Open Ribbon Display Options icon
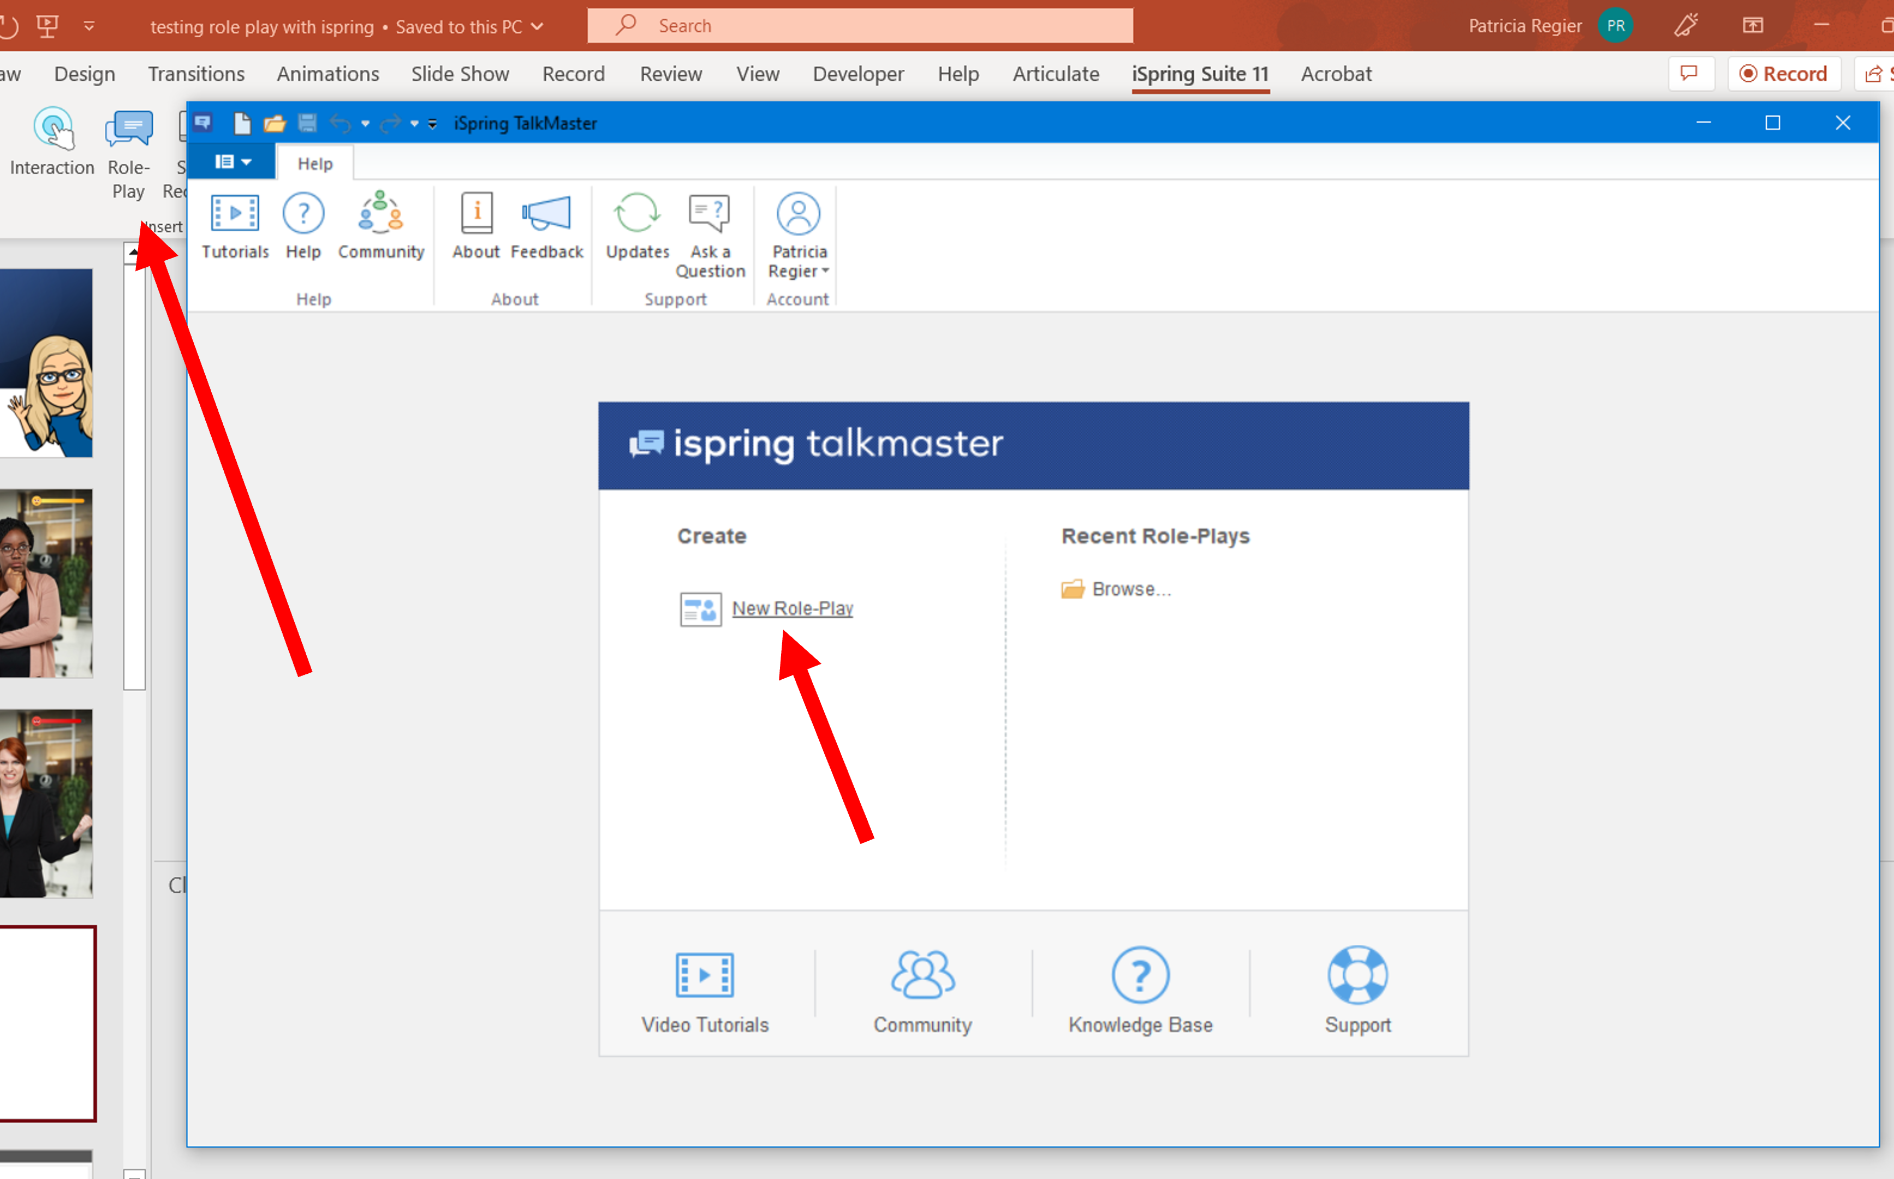This screenshot has width=1894, height=1179. point(1752,26)
